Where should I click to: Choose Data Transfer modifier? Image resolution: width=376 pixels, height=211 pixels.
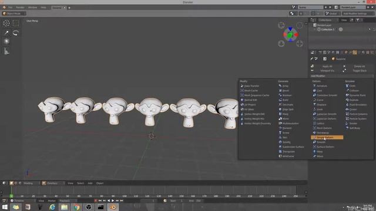click(250, 86)
